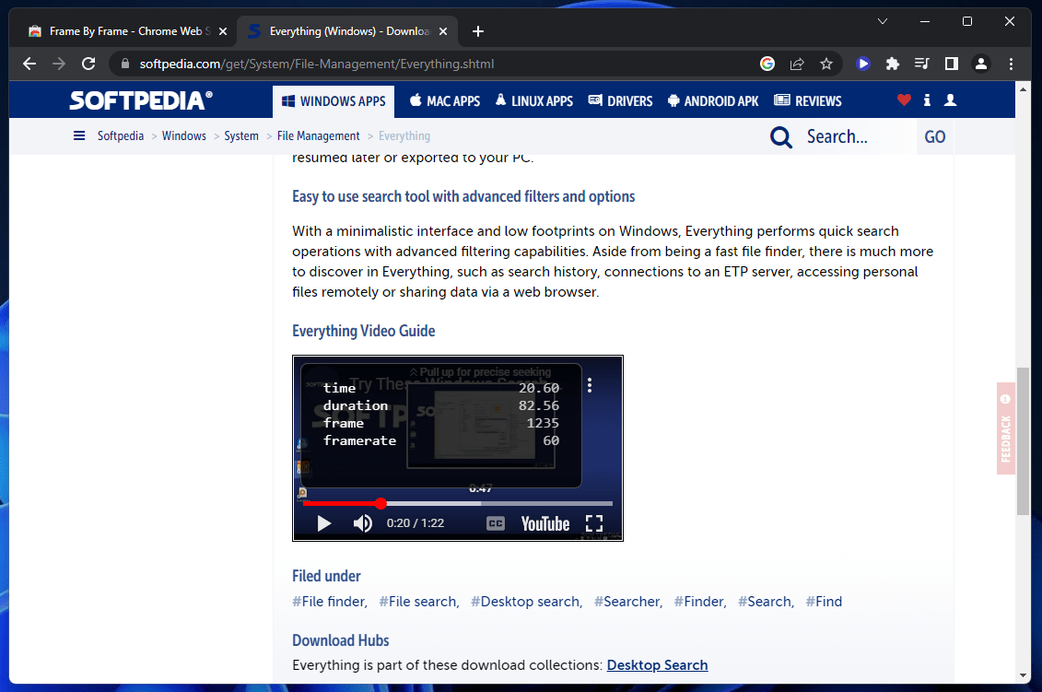Open the Linux Apps section
The image size is (1042, 692).
coord(534,101)
